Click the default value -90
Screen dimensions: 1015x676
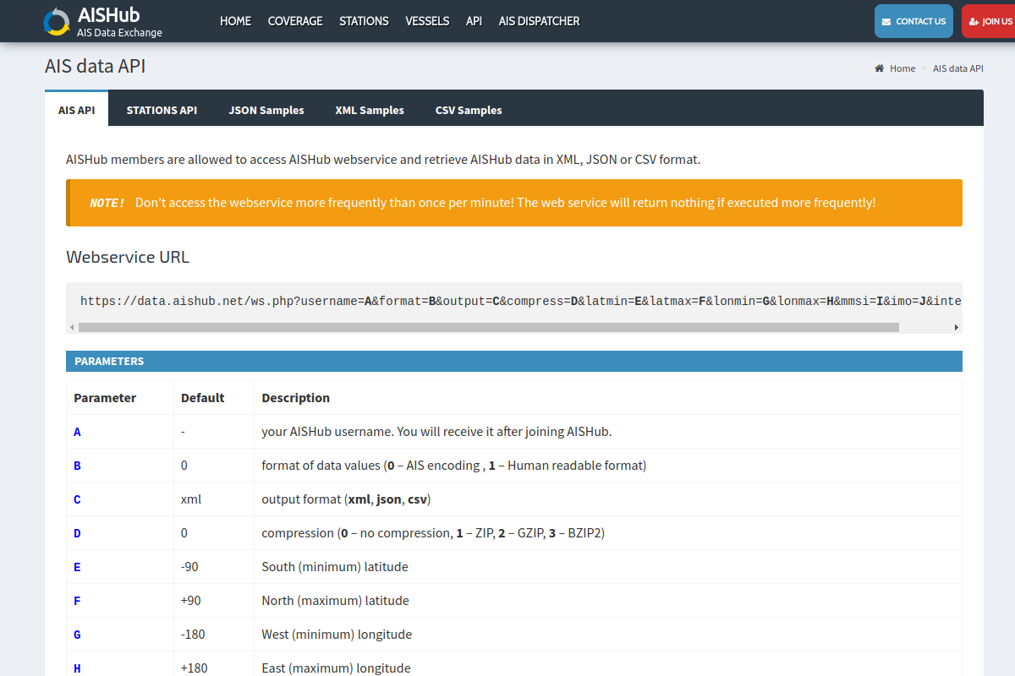(189, 567)
